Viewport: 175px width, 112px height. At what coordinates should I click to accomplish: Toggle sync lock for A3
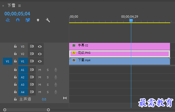(32, 85)
